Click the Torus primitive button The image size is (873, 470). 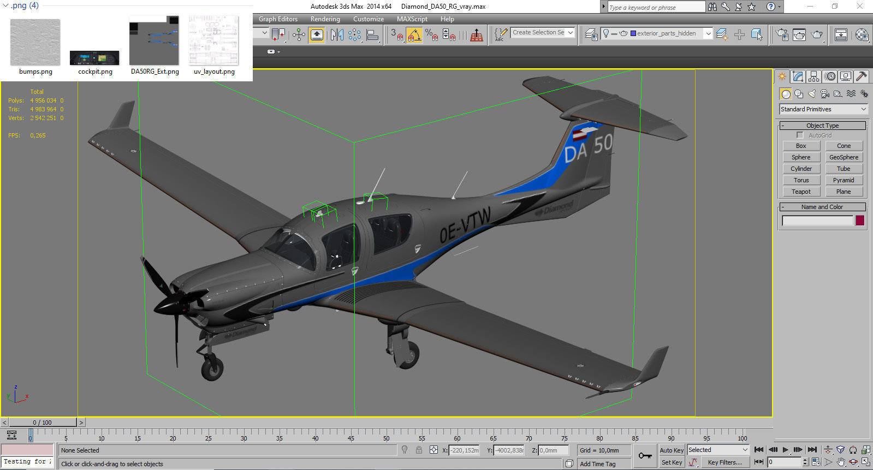(x=801, y=180)
